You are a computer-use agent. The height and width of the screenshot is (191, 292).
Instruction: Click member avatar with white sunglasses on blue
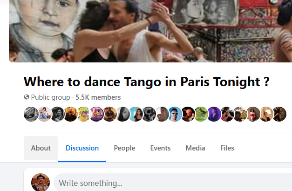(x=175, y=114)
